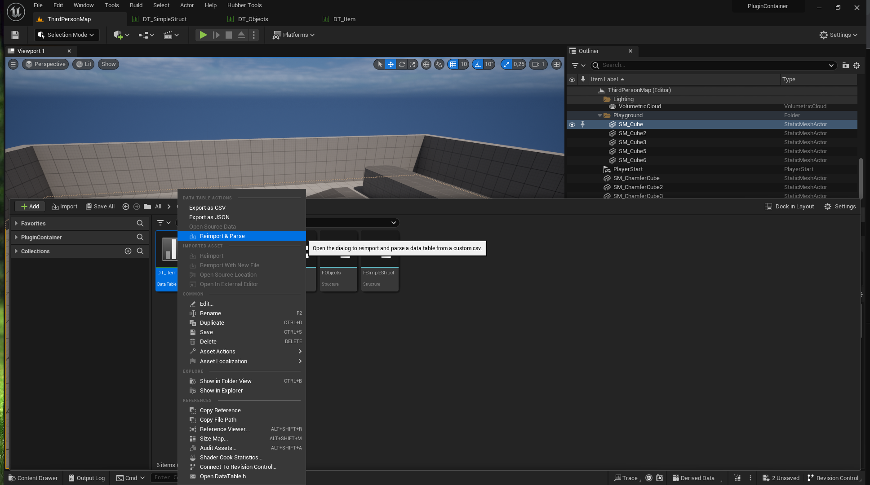This screenshot has height=485, width=870.
Task: Toggle rotation snapping angle icon
Action: [x=478, y=64]
